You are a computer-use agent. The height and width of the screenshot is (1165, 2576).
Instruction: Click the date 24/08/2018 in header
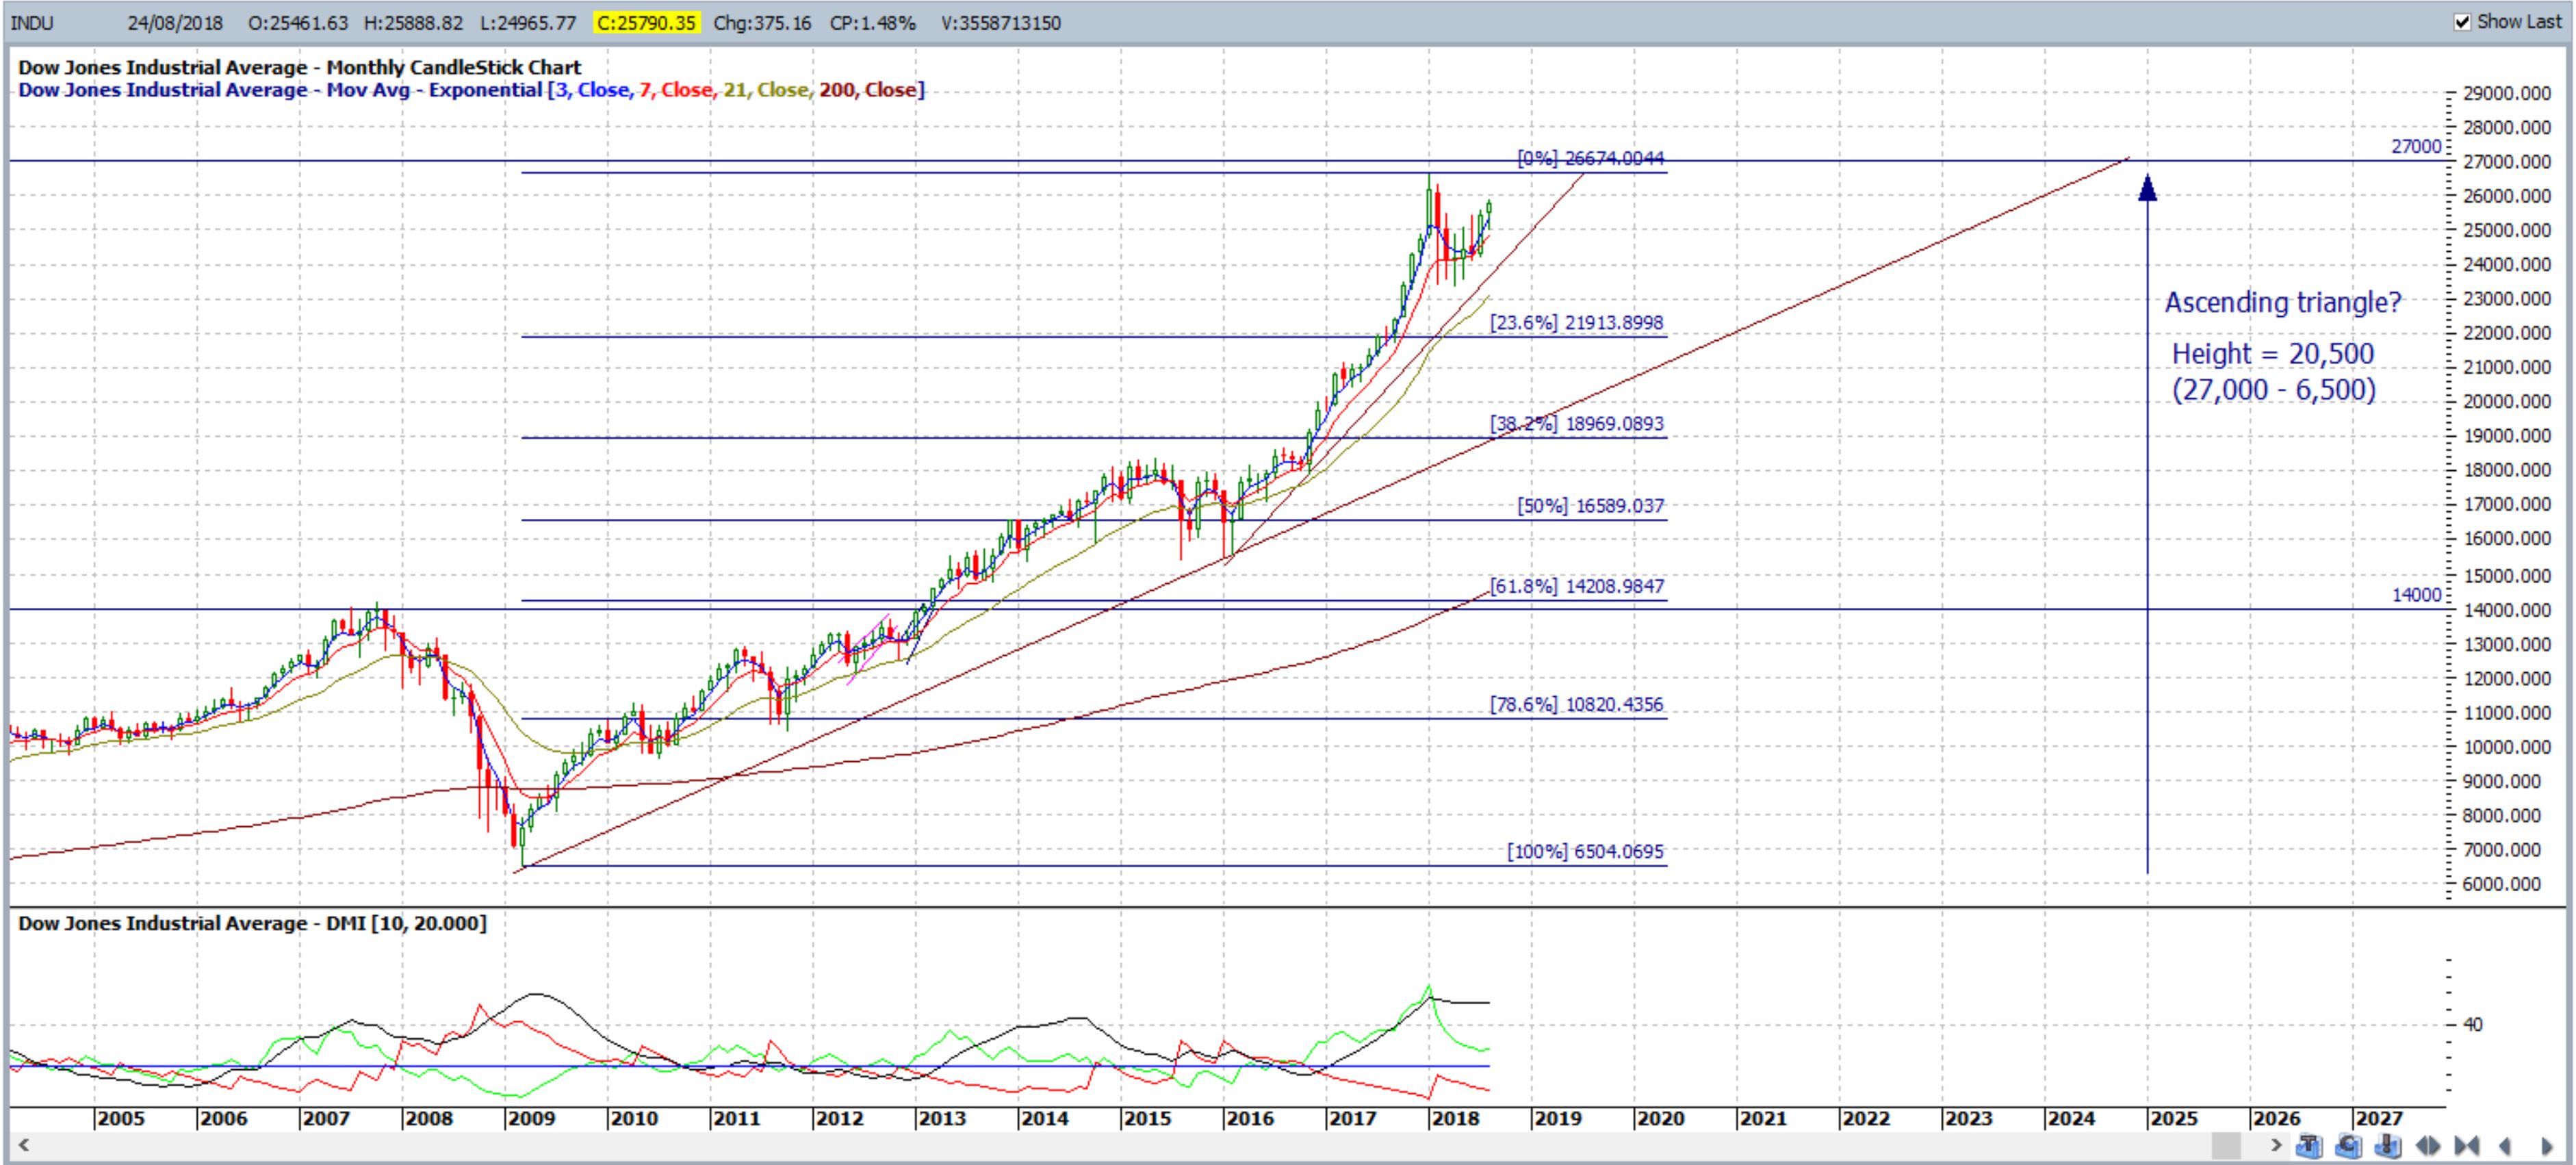coord(175,22)
